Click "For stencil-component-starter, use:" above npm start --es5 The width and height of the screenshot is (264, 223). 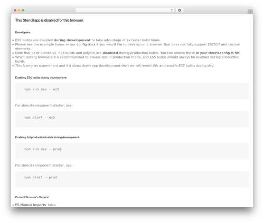pos(44,105)
